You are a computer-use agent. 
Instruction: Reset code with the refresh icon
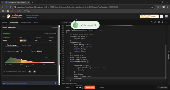coord(155,22)
